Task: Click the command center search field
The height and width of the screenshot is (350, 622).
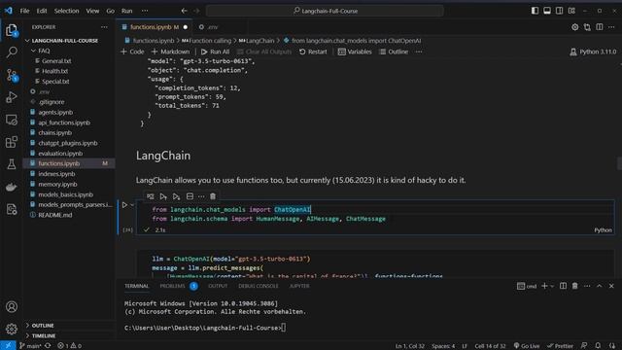Action: 325,11
